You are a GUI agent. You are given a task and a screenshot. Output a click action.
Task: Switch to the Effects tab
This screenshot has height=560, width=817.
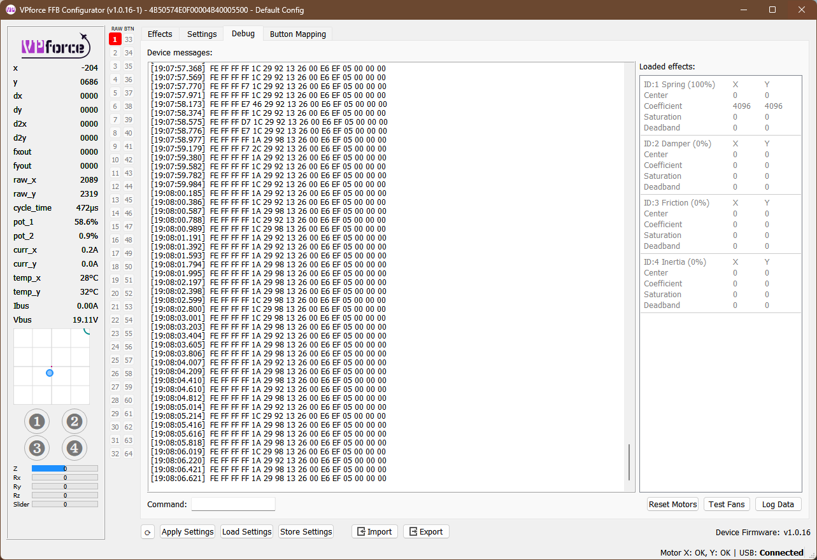tap(160, 34)
